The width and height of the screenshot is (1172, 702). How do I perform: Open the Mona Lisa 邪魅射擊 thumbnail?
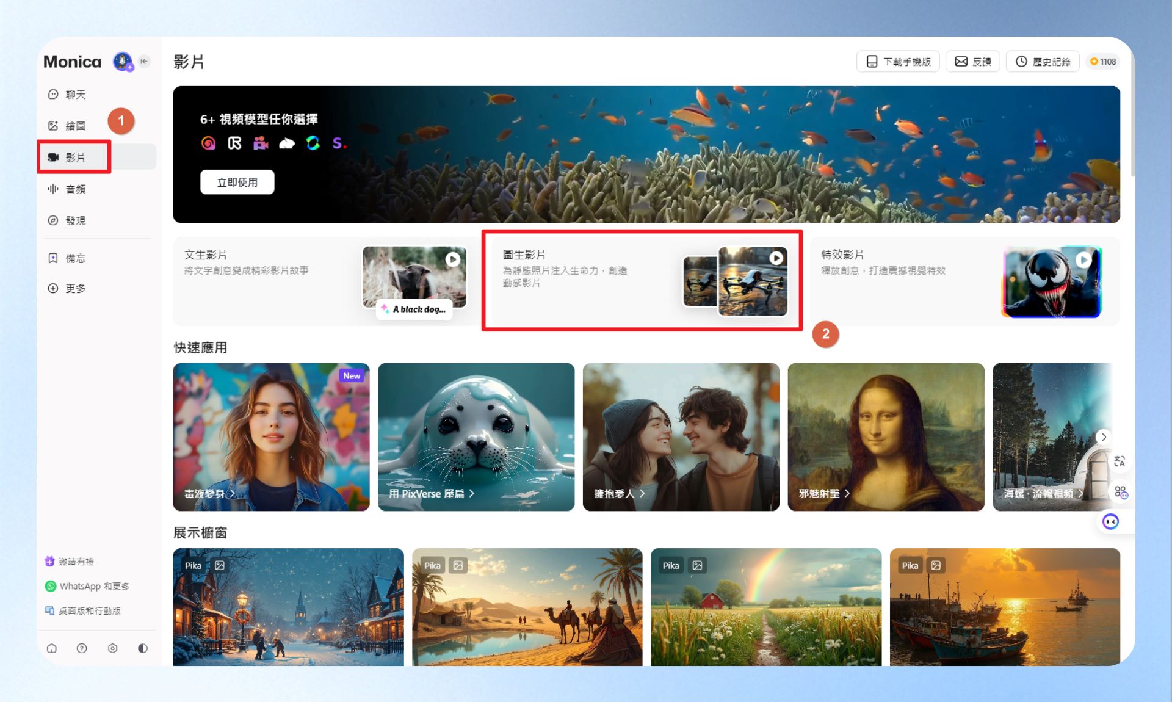tap(886, 437)
